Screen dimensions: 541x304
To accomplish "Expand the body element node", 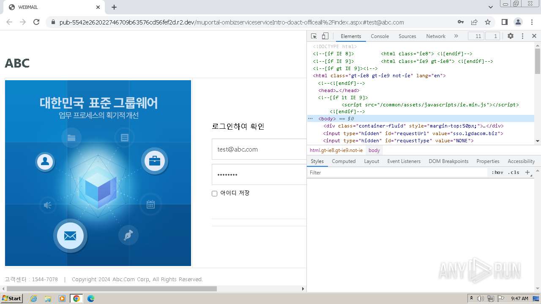I will coord(327,119).
